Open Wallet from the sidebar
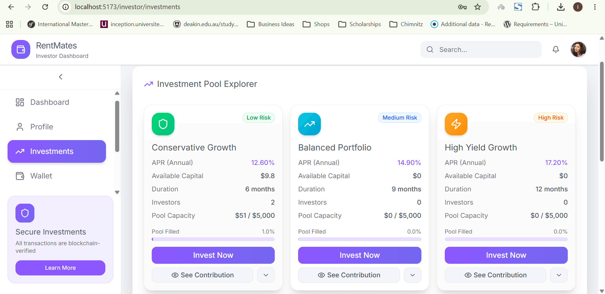Viewport: 605px width, 294px height. 57,176
